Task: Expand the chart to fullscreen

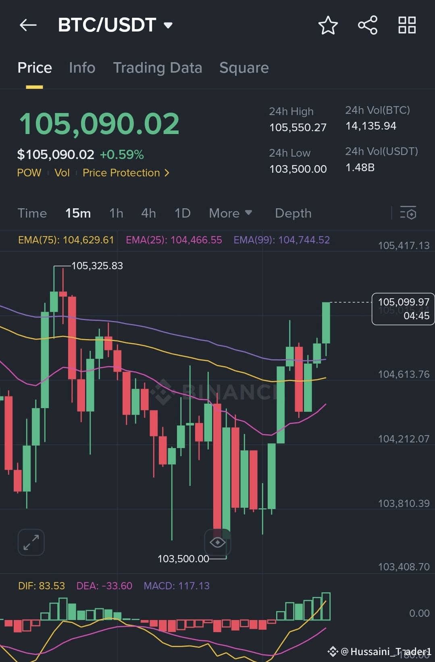Action: (x=31, y=542)
